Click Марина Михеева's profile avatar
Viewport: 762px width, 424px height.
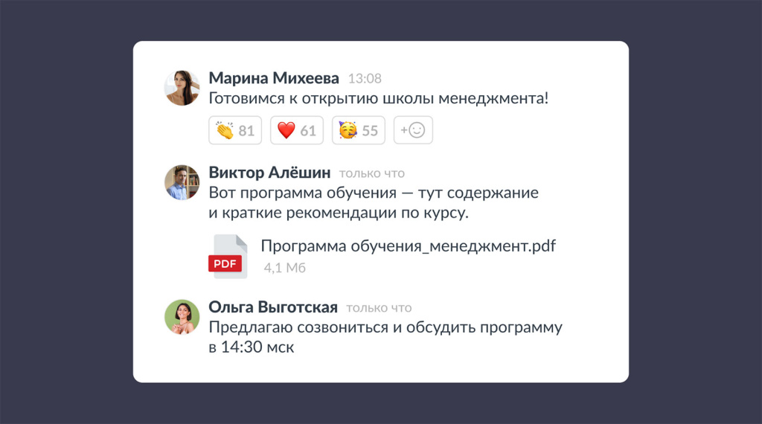182,88
